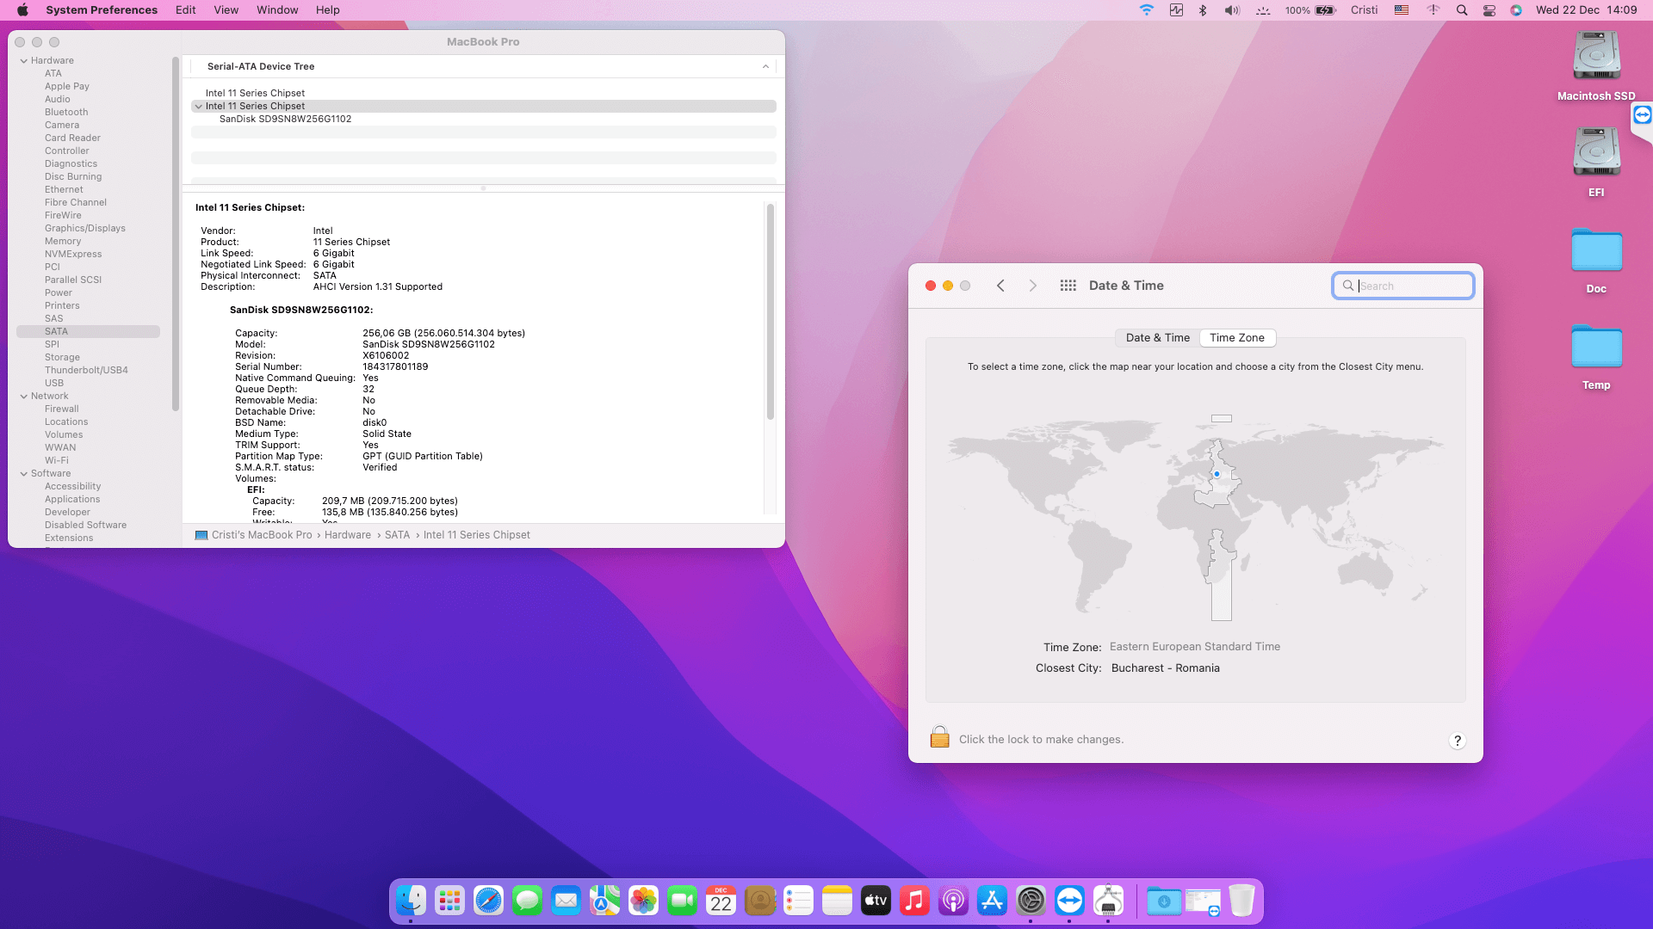This screenshot has width=1653, height=929.
Task: Click the sidebar scrollbar in System Information
Action: (176, 232)
